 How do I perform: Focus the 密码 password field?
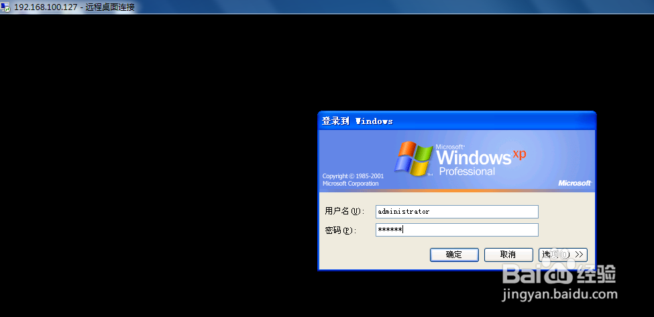click(457, 230)
